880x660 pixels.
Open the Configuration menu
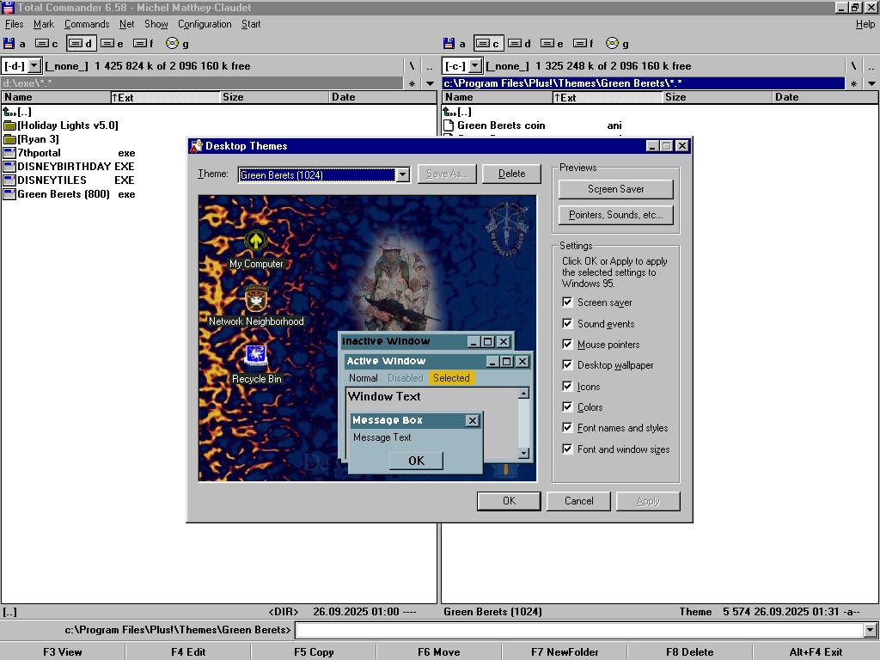click(x=205, y=24)
